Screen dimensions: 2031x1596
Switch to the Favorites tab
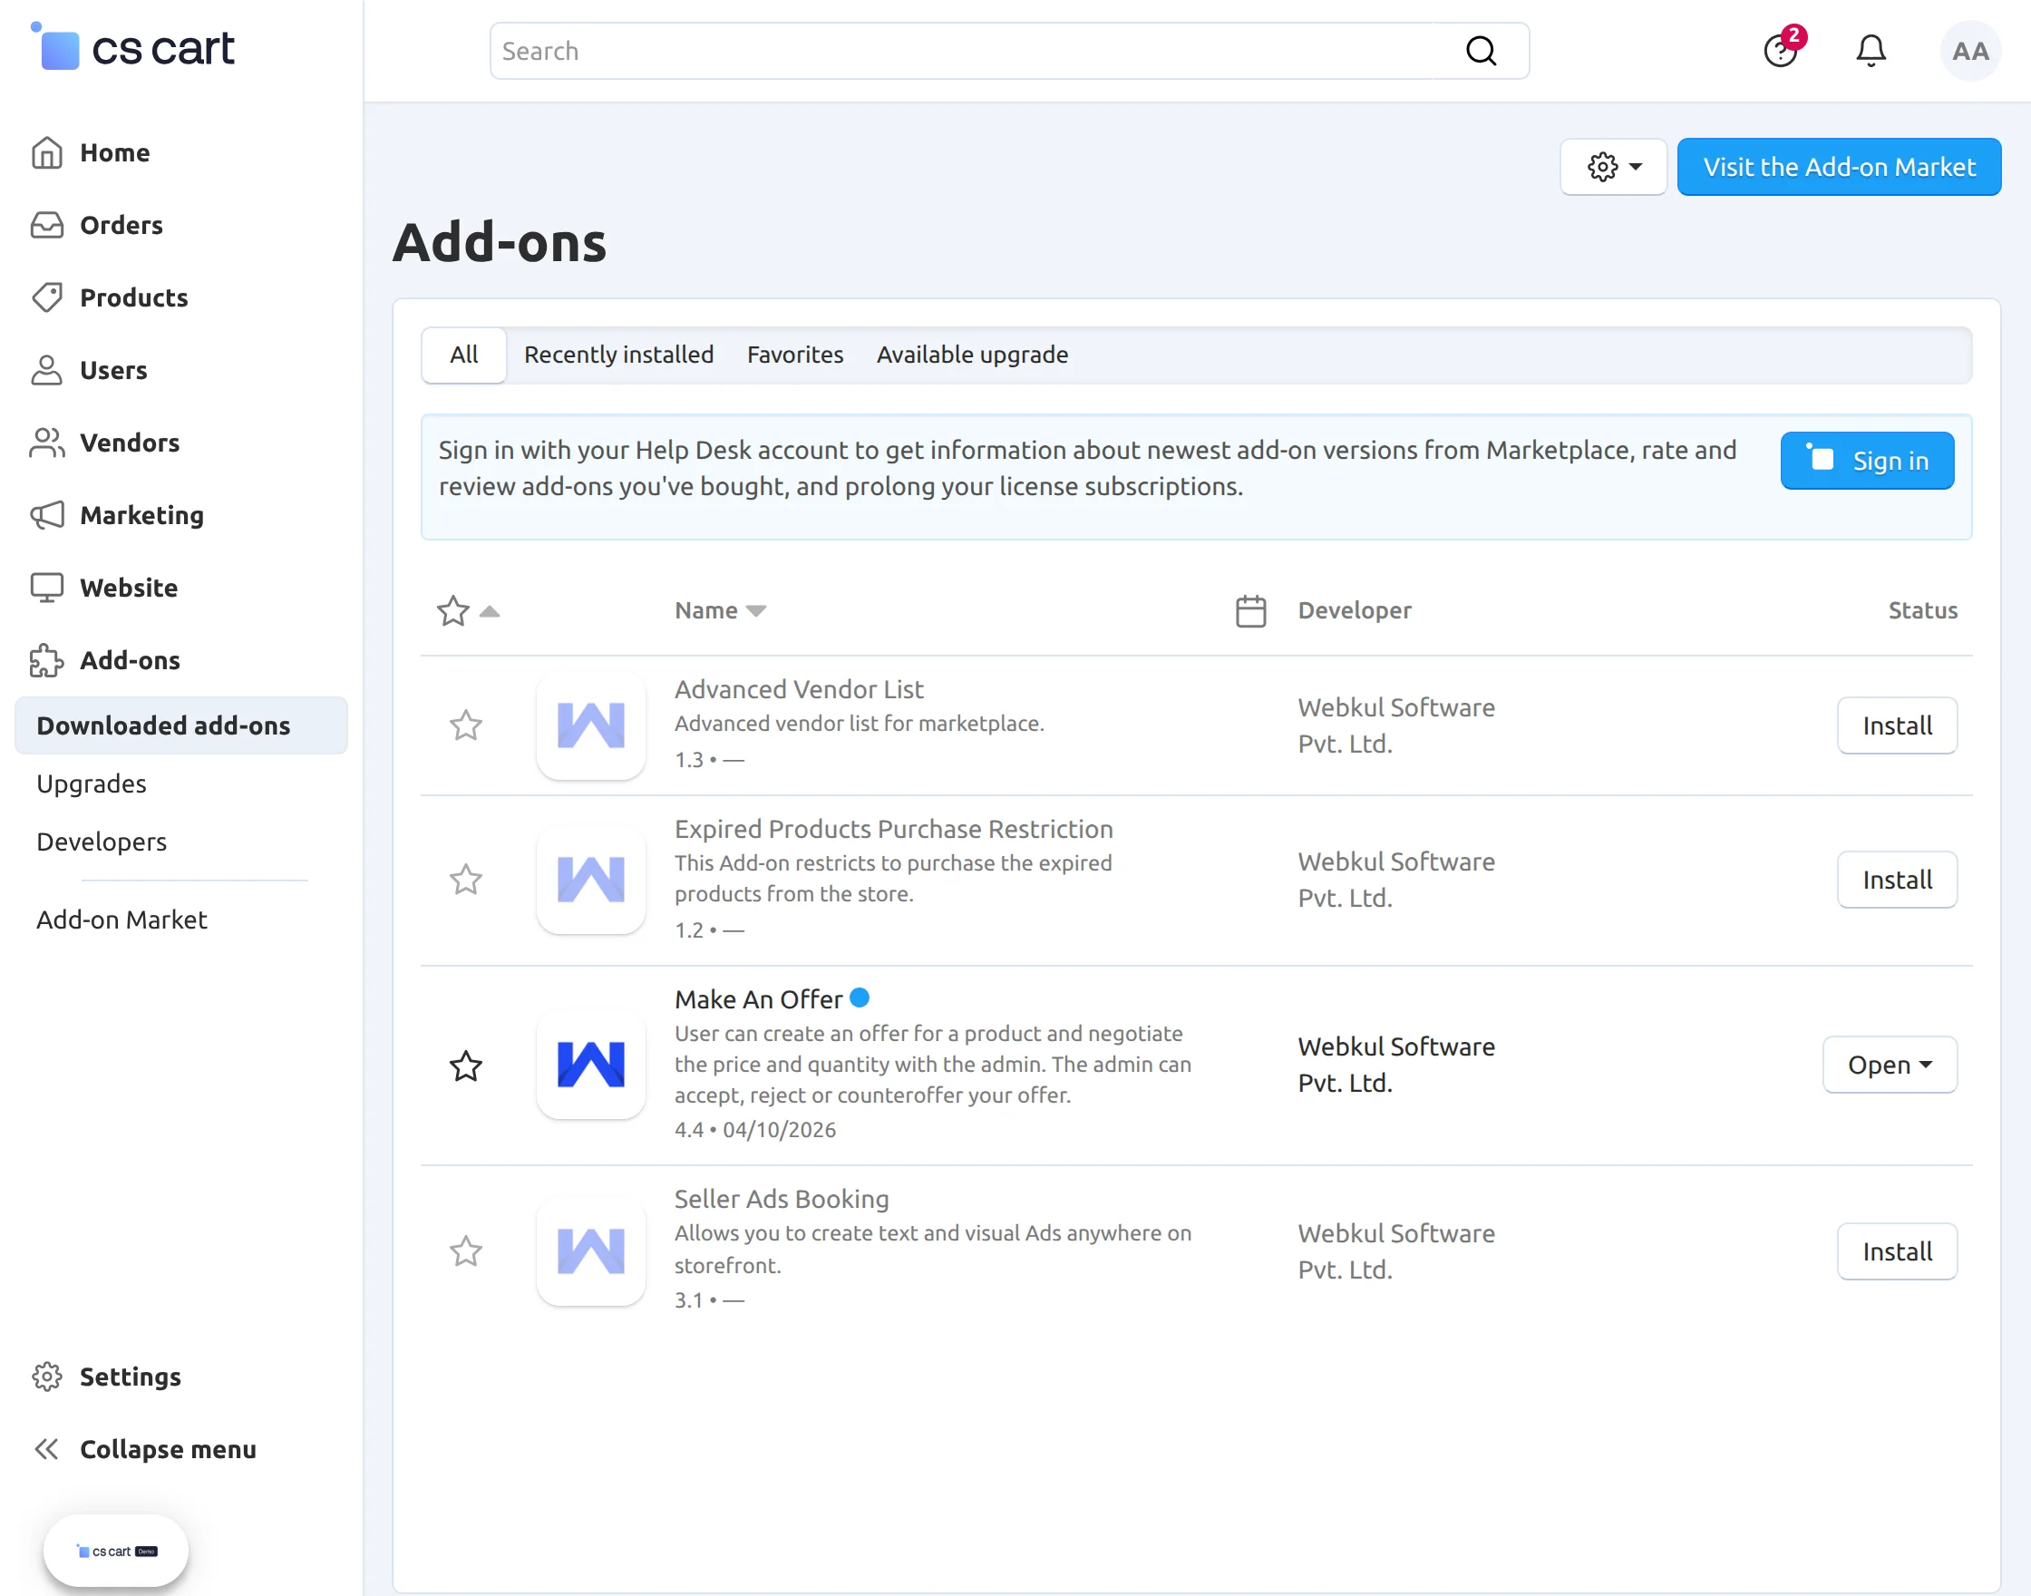[795, 355]
